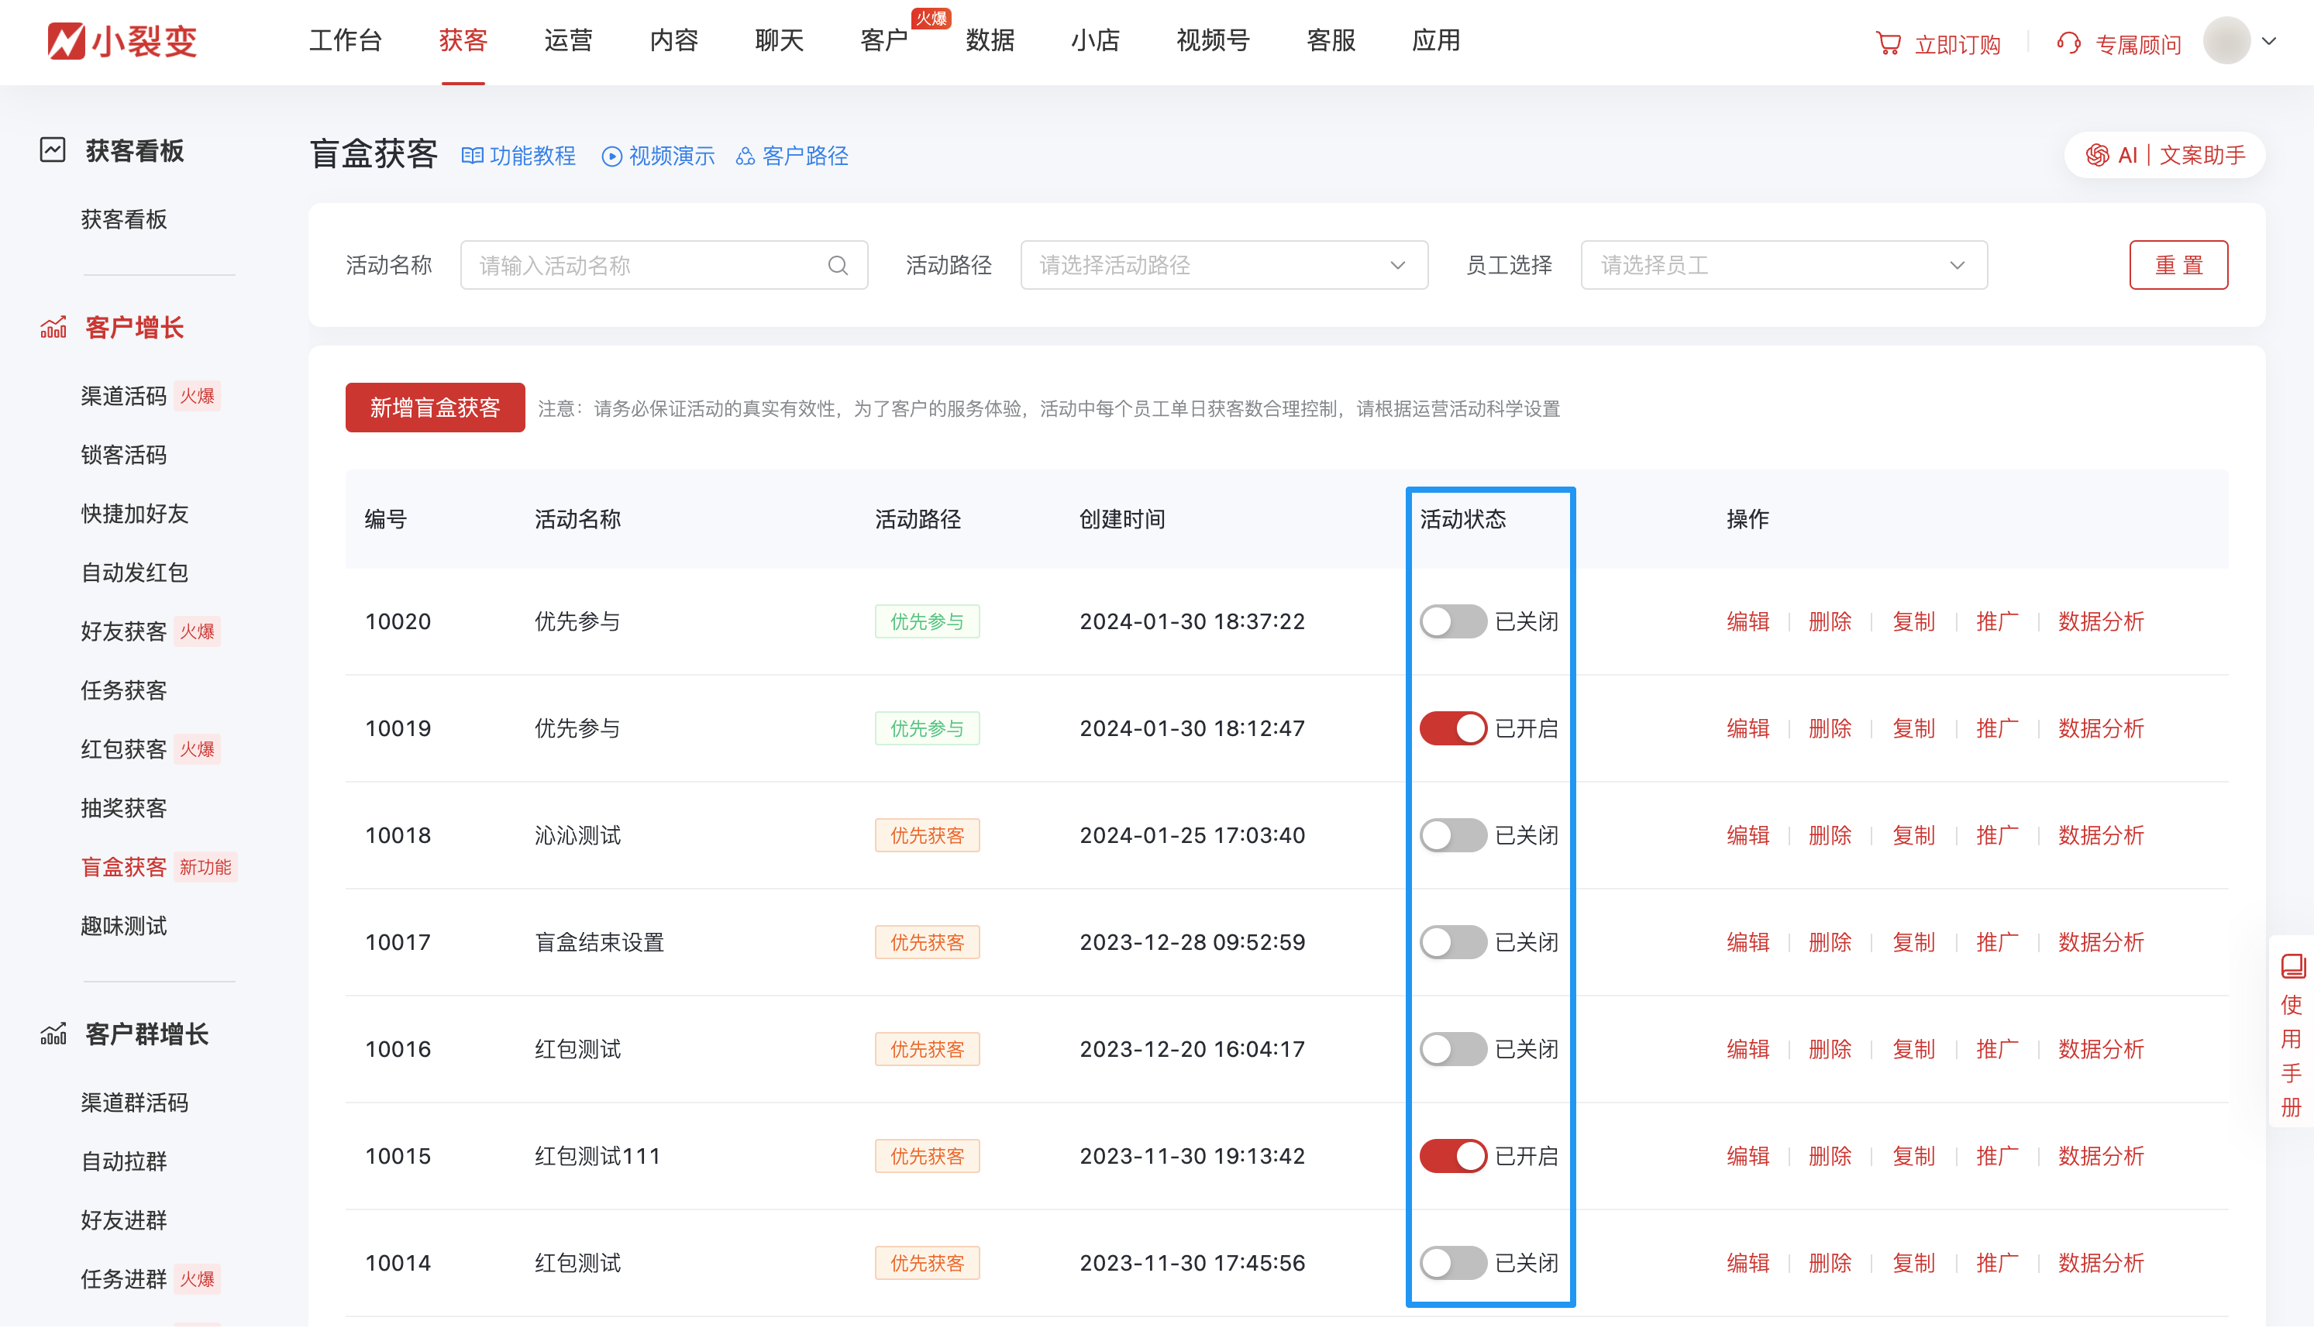Open the 活动路径 dropdown
Screen dimensions: 2314x1328
1223,266
